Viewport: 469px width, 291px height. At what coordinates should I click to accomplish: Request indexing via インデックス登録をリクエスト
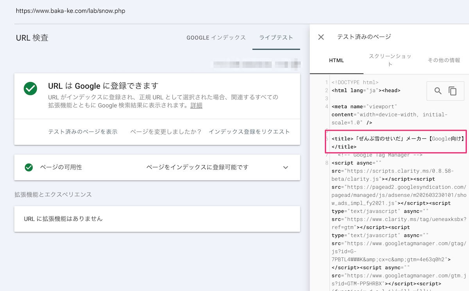point(249,132)
